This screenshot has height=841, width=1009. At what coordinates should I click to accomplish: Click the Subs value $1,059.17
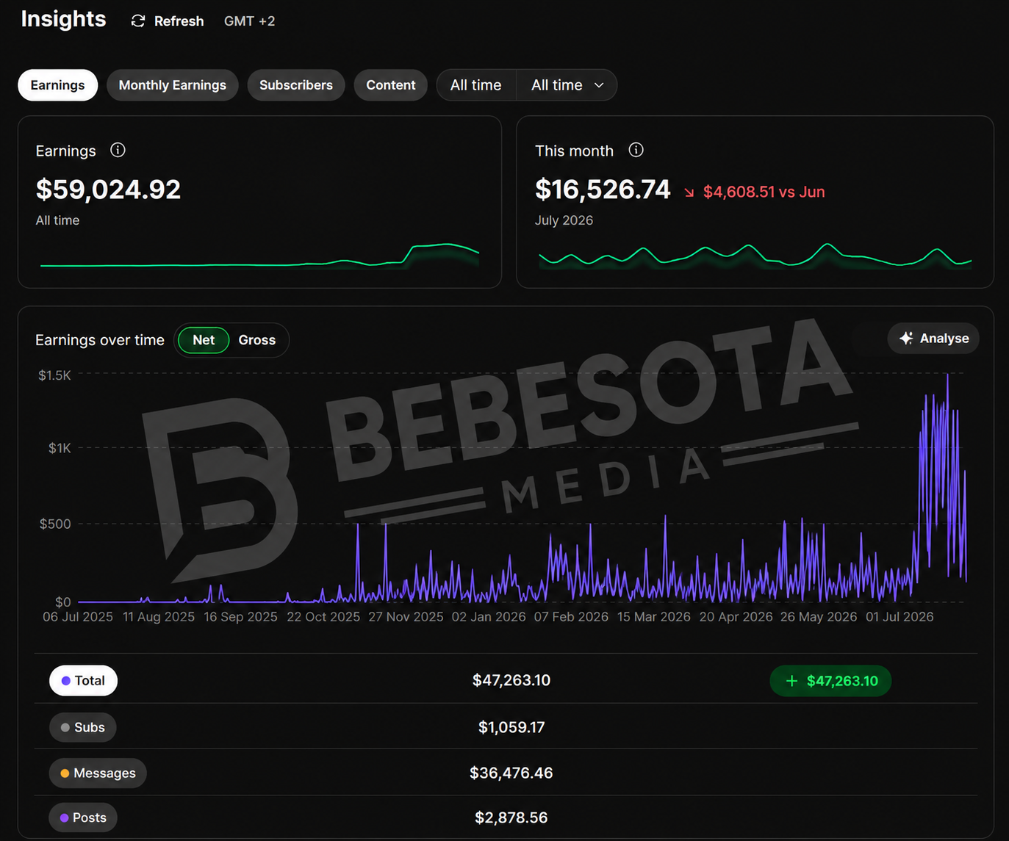click(x=511, y=727)
